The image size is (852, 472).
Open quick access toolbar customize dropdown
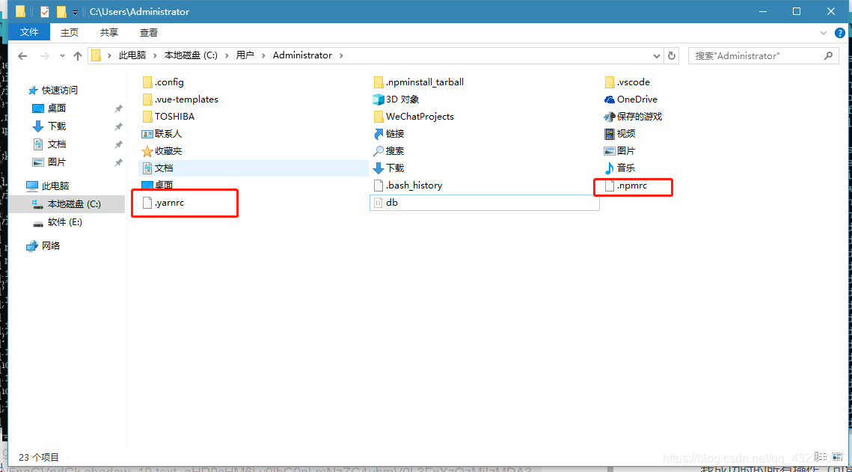pos(75,12)
